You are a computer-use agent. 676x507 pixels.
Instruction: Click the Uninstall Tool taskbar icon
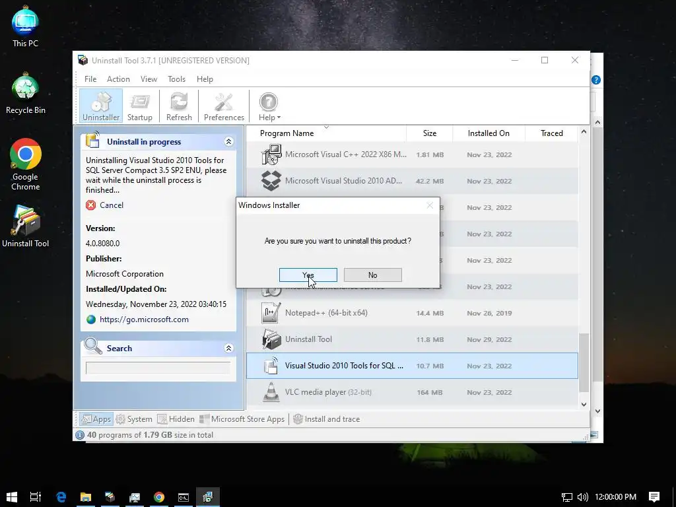pyautogui.click(x=110, y=496)
